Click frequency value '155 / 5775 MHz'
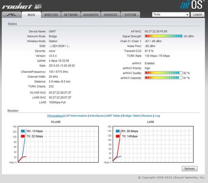 (58, 72)
